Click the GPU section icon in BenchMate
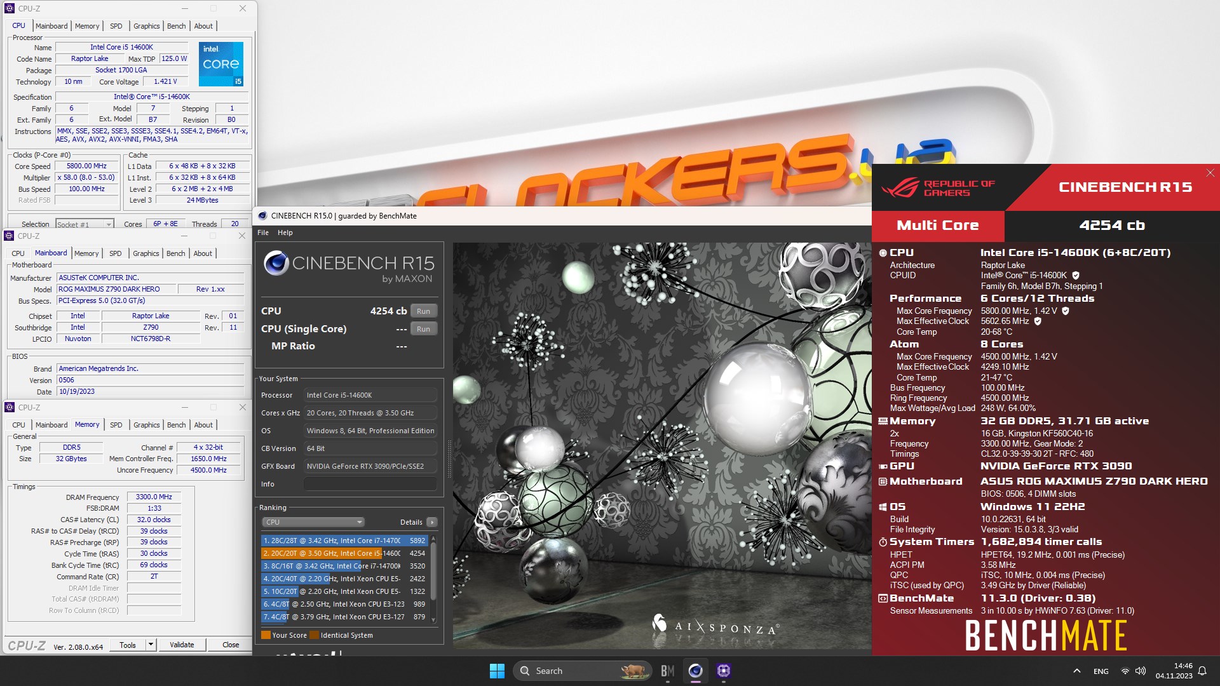 (883, 466)
